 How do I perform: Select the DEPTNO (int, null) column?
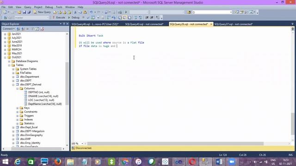click(39, 92)
